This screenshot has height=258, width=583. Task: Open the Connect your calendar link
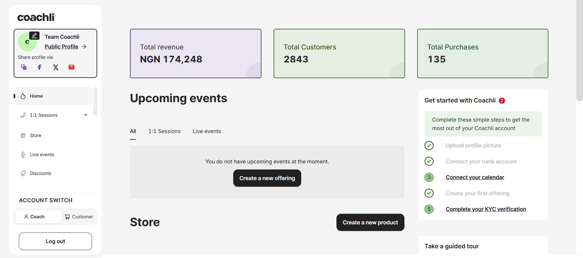coord(475,177)
